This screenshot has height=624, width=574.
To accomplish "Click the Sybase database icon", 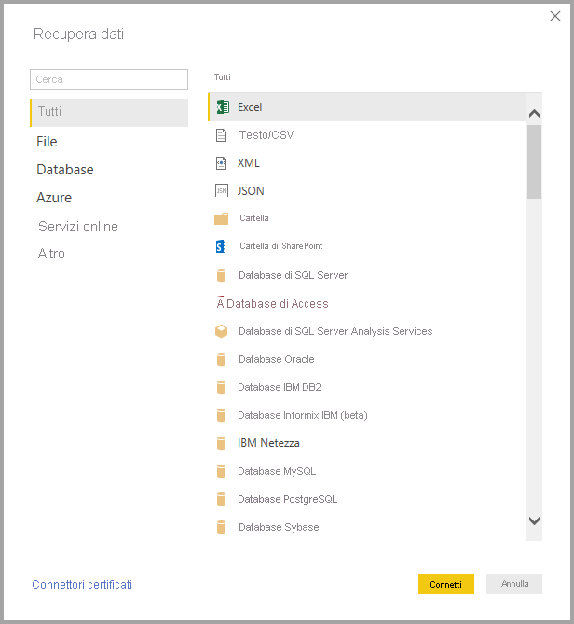I will click(222, 527).
